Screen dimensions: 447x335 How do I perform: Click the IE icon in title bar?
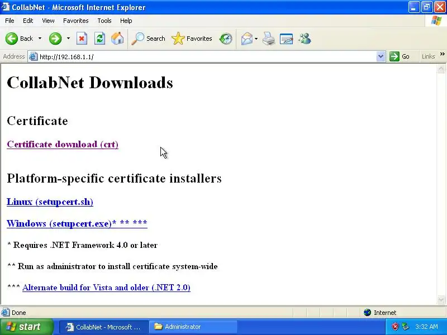point(6,7)
